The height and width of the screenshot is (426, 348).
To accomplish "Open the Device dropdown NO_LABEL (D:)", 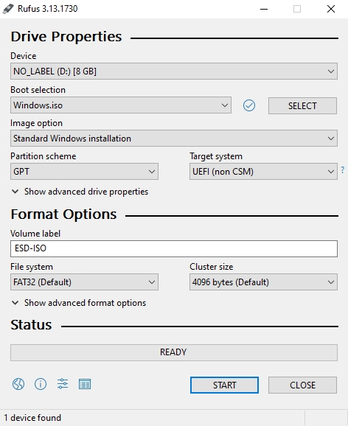I will coord(174,71).
